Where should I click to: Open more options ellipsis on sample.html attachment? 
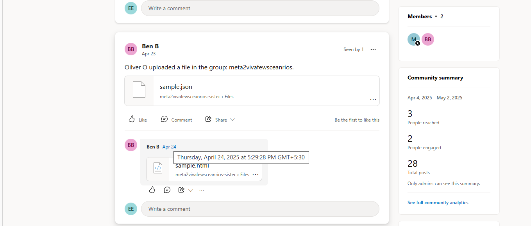256,175
